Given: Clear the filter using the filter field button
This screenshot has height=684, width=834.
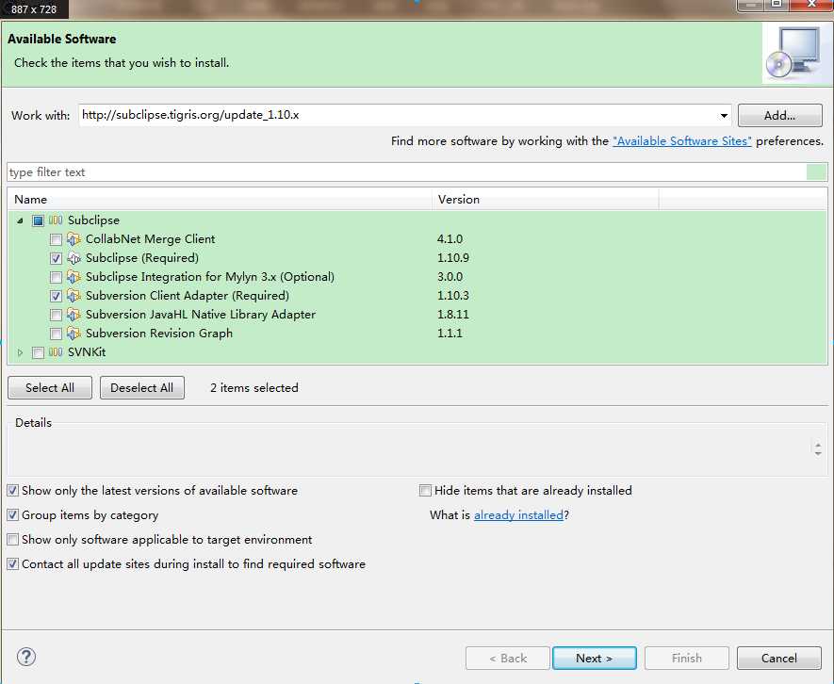Looking at the screenshot, I should 816,172.
